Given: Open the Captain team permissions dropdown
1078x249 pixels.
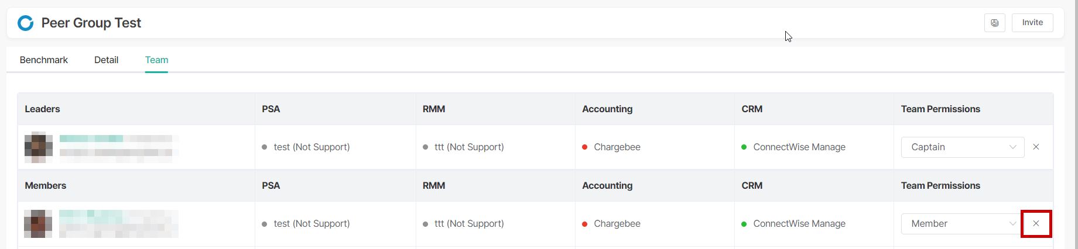Looking at the screenshot, I should (x=962, y=147).
